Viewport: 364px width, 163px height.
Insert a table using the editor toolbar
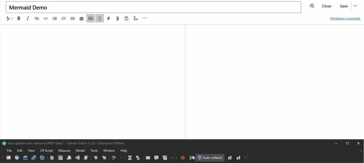tap(81, 18)
